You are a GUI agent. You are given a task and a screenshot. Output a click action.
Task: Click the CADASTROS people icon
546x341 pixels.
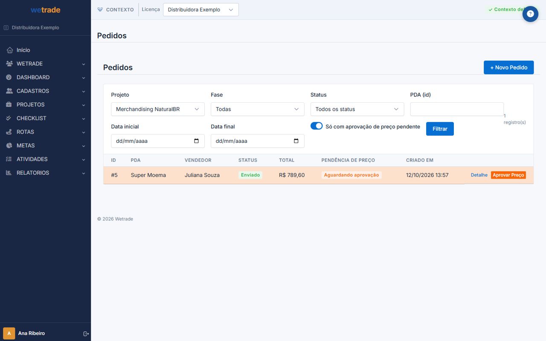[x=9, y=91]
